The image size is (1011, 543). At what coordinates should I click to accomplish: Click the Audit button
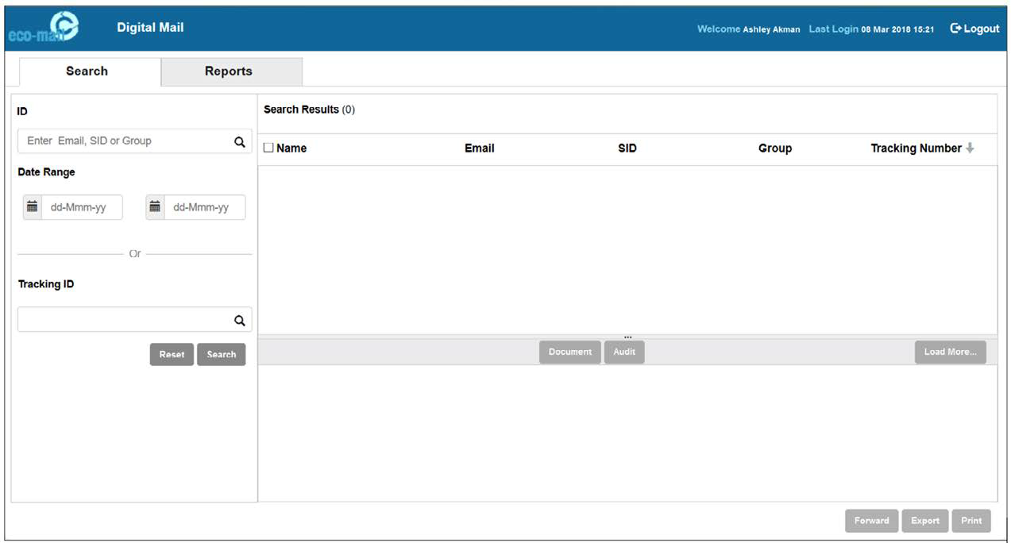click(x=624, y=352)
